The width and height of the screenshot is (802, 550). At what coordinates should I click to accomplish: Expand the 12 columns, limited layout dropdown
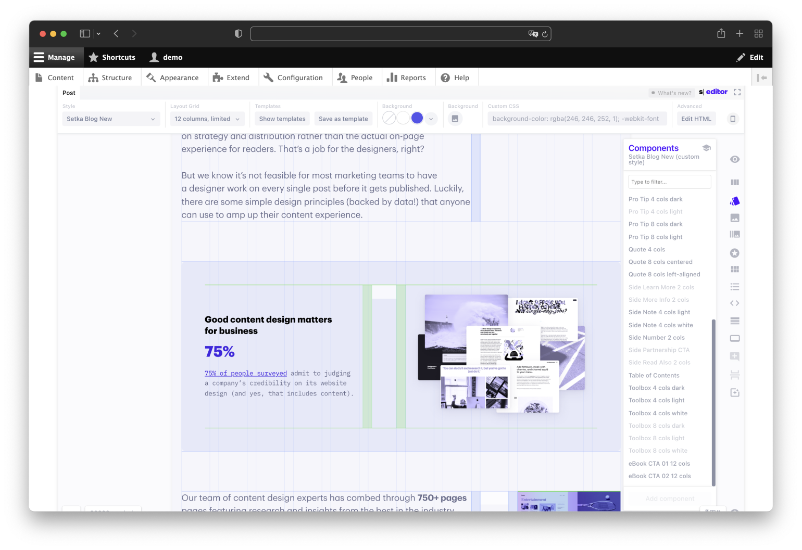coord(207,118)
